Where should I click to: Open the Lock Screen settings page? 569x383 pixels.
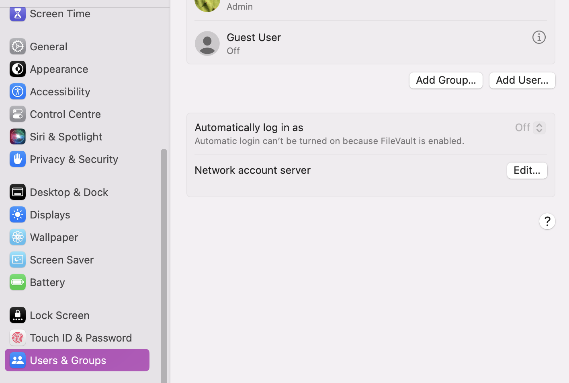(17, 315)
